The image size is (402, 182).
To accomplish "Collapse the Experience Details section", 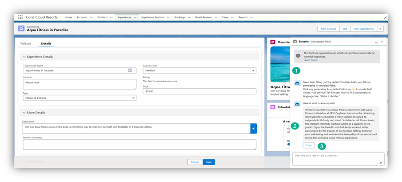I will tap(24, 57).
